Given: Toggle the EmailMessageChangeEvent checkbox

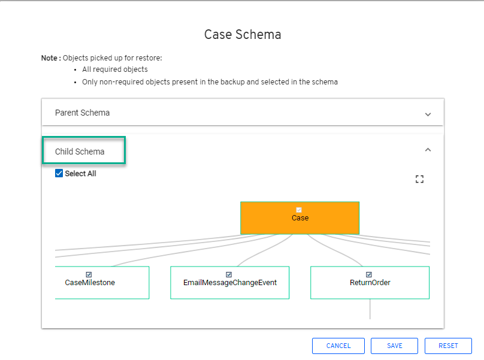Looking at the screenshot, I should [229, 274].
